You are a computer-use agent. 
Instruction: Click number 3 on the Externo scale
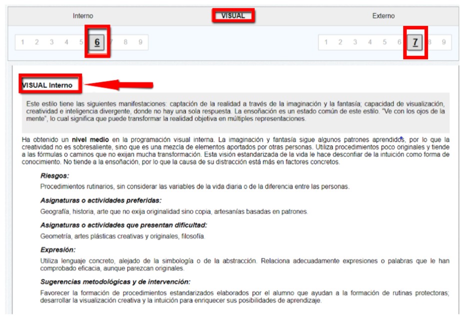click(355, 42)
